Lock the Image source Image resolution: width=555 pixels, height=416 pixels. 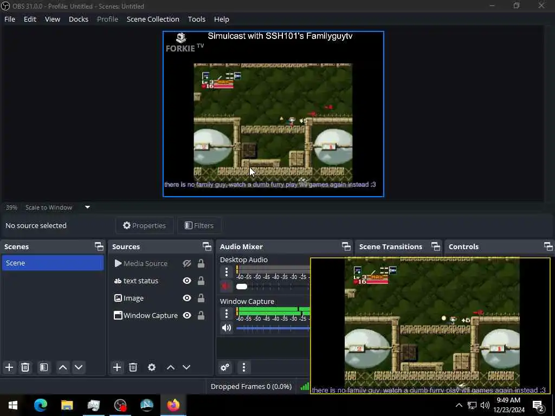tap(201, 298)
